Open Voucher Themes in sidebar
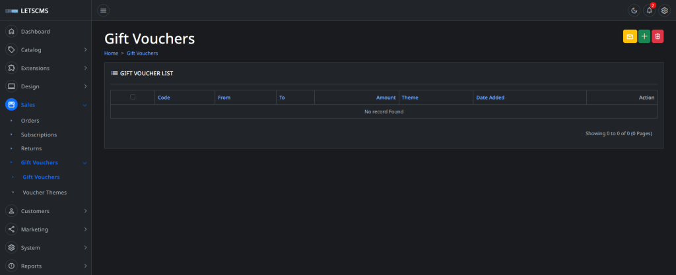 tap(45, 193)
